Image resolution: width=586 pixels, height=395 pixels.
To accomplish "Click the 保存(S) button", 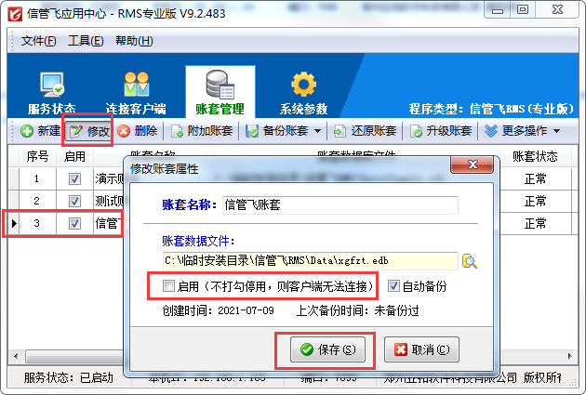I will pyautogui.click(x=327, y=349).
